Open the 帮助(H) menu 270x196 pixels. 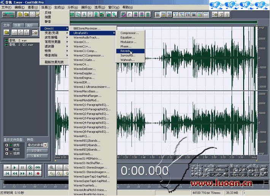click(128, 7)
